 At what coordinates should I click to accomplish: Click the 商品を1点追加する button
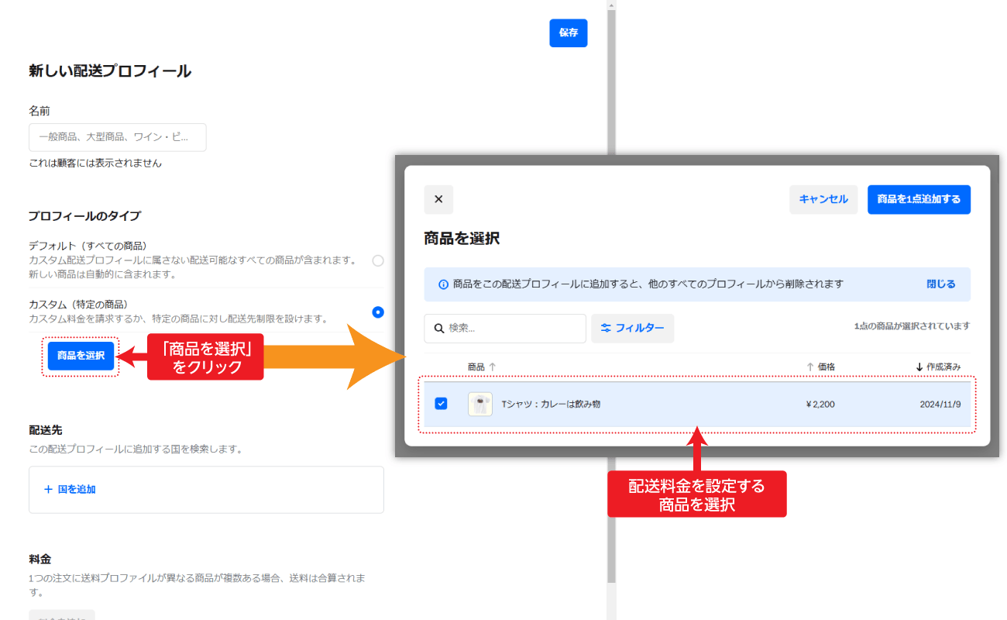919,199
